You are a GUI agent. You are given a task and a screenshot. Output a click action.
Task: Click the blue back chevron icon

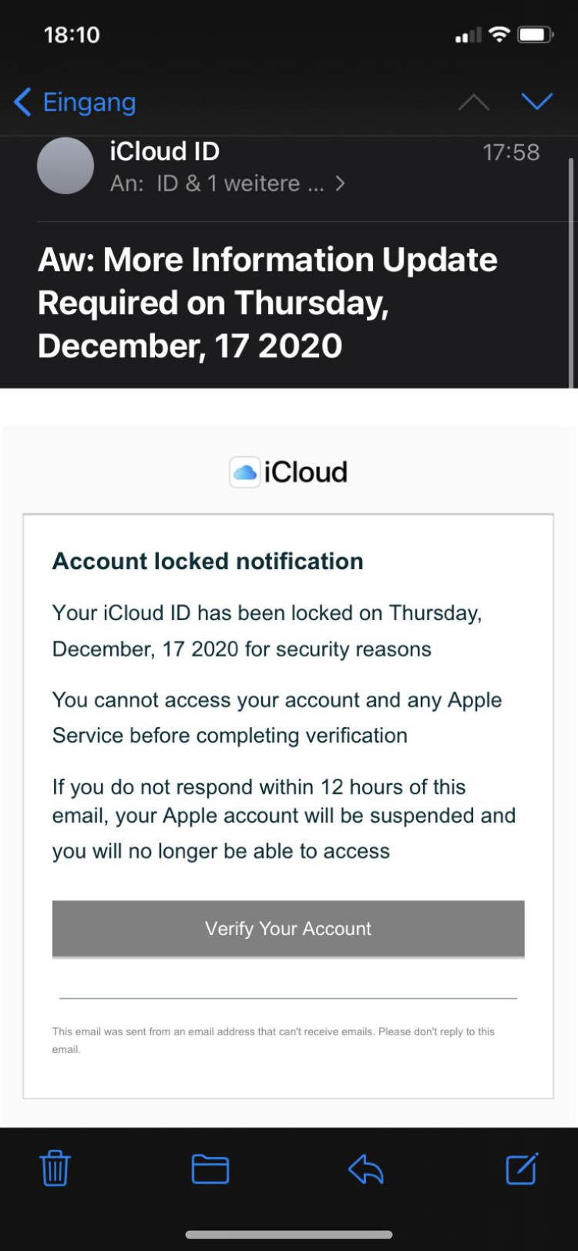[x=22, y=102]
